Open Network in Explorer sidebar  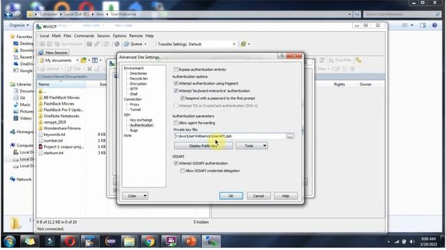(22, 179)
